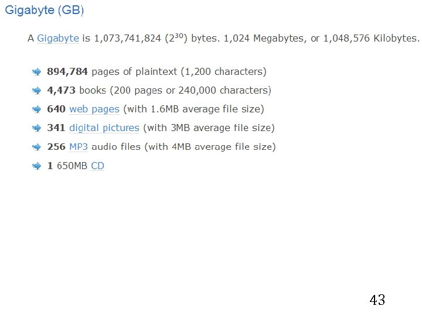Click the arrow bullet beside the books item
422x316 pixels.
tap(36, 91)
